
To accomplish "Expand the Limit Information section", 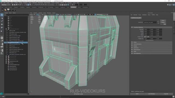I will [132, 44].
